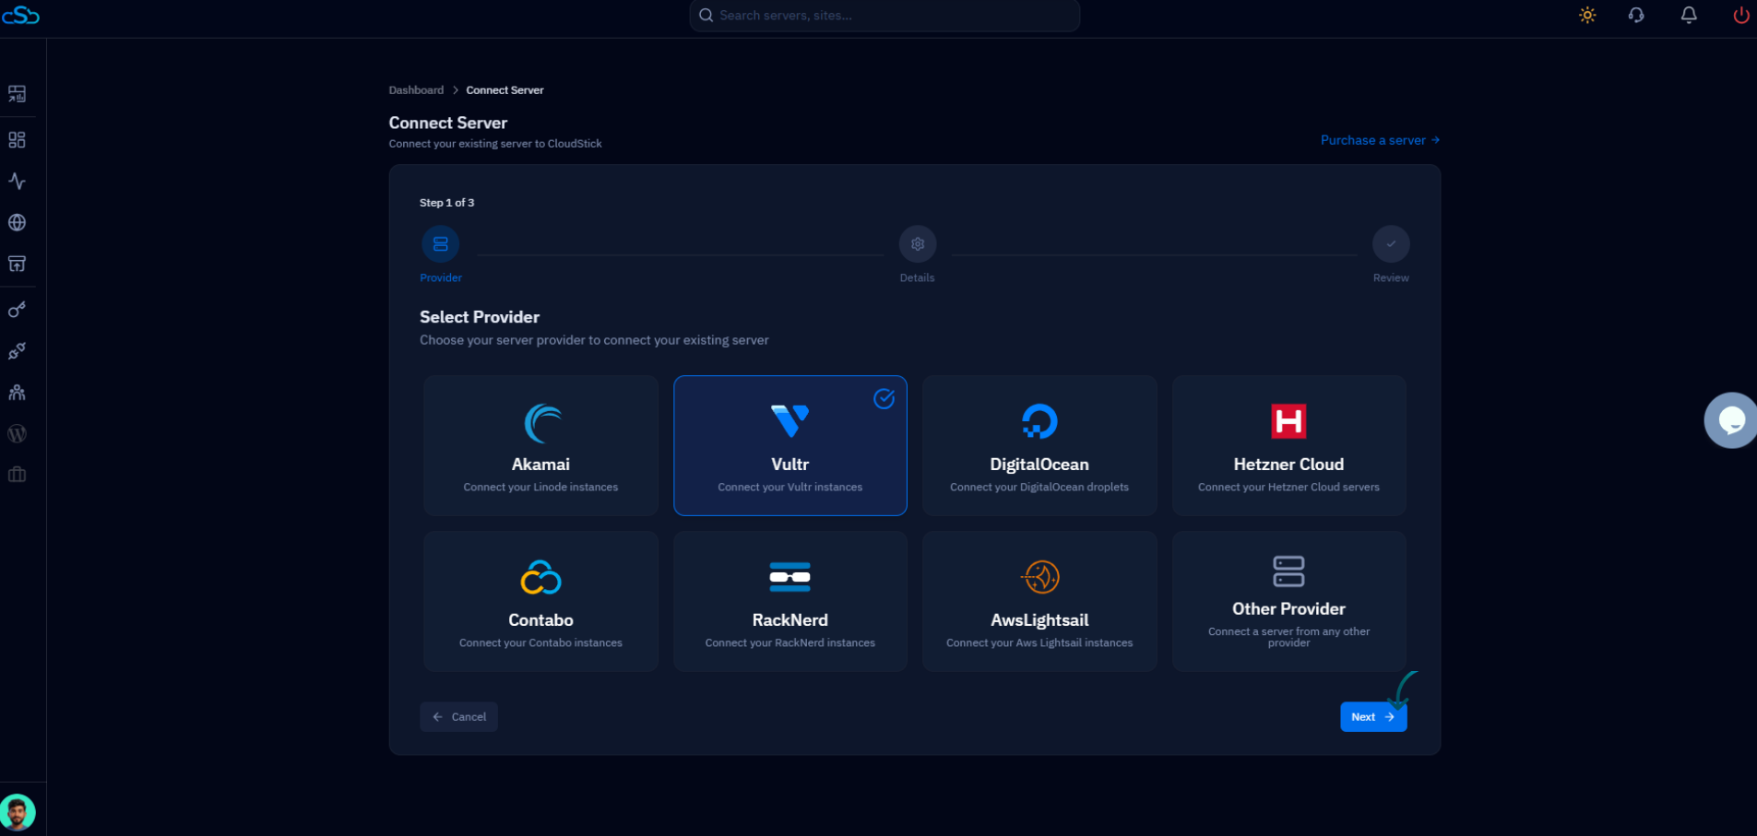The image size is (1757, 836).
Task: Open the globe sidebar icon
Action: click(x=17, y=223)
